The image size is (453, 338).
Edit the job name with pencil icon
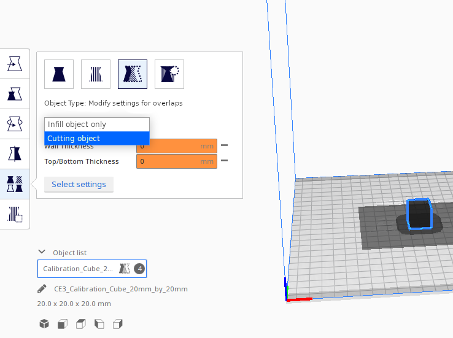[x=42, y=289]
